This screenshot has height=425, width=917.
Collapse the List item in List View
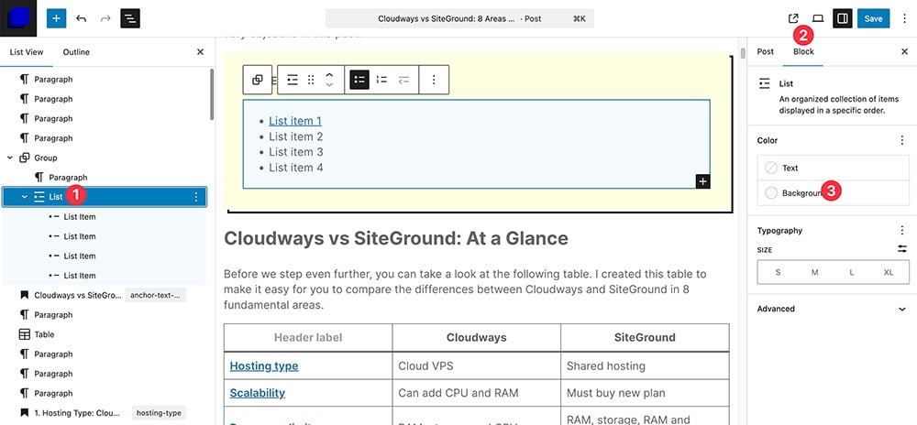click(x=24, y=197)
